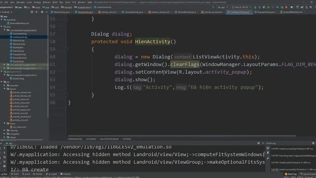Screen dimensions: 316x178
Task: Open the Run panel gear settings
Action: point(259,143)
